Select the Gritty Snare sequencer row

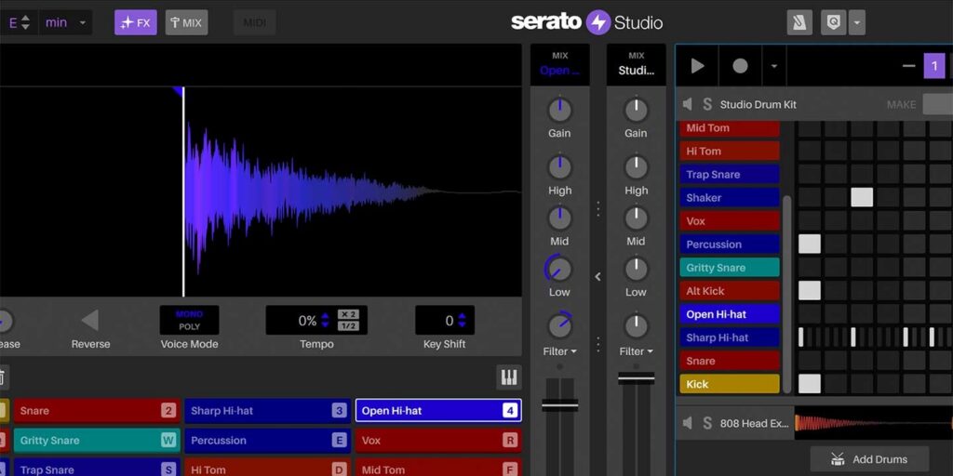[x=730, y=267]
